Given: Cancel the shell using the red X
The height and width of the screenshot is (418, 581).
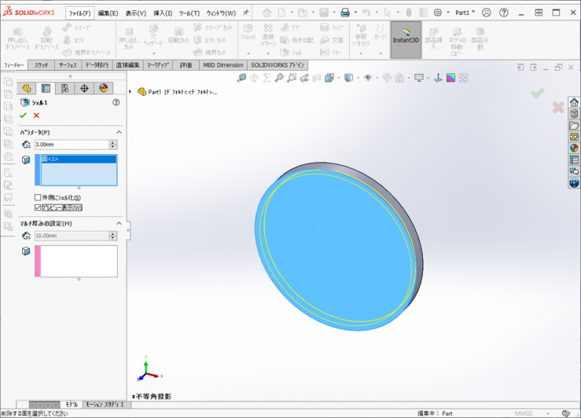Looking at the screenshot, I should click(x=36, y=115).
